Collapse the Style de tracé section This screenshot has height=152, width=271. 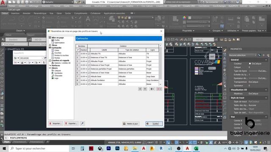tap(266, 98)
